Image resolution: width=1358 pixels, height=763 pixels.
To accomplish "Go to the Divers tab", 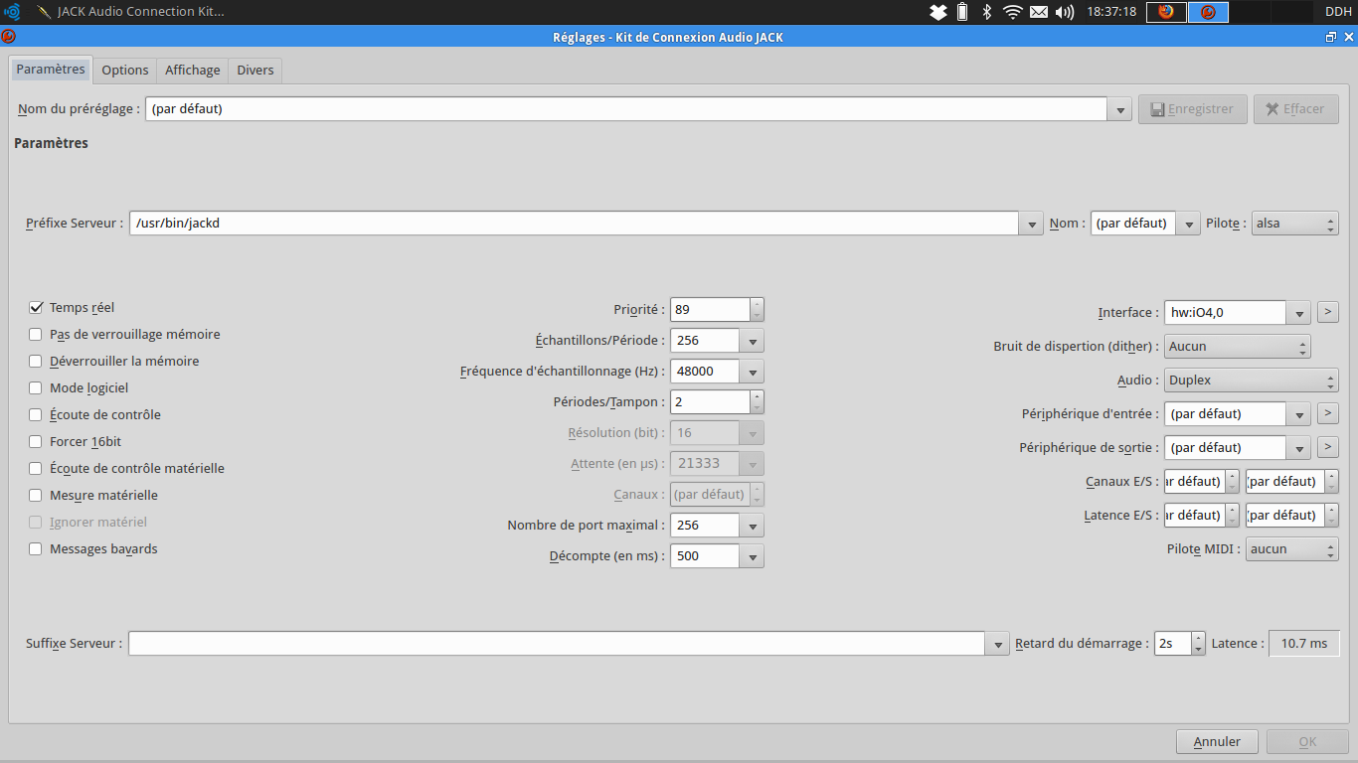I will tap(255, 71).
